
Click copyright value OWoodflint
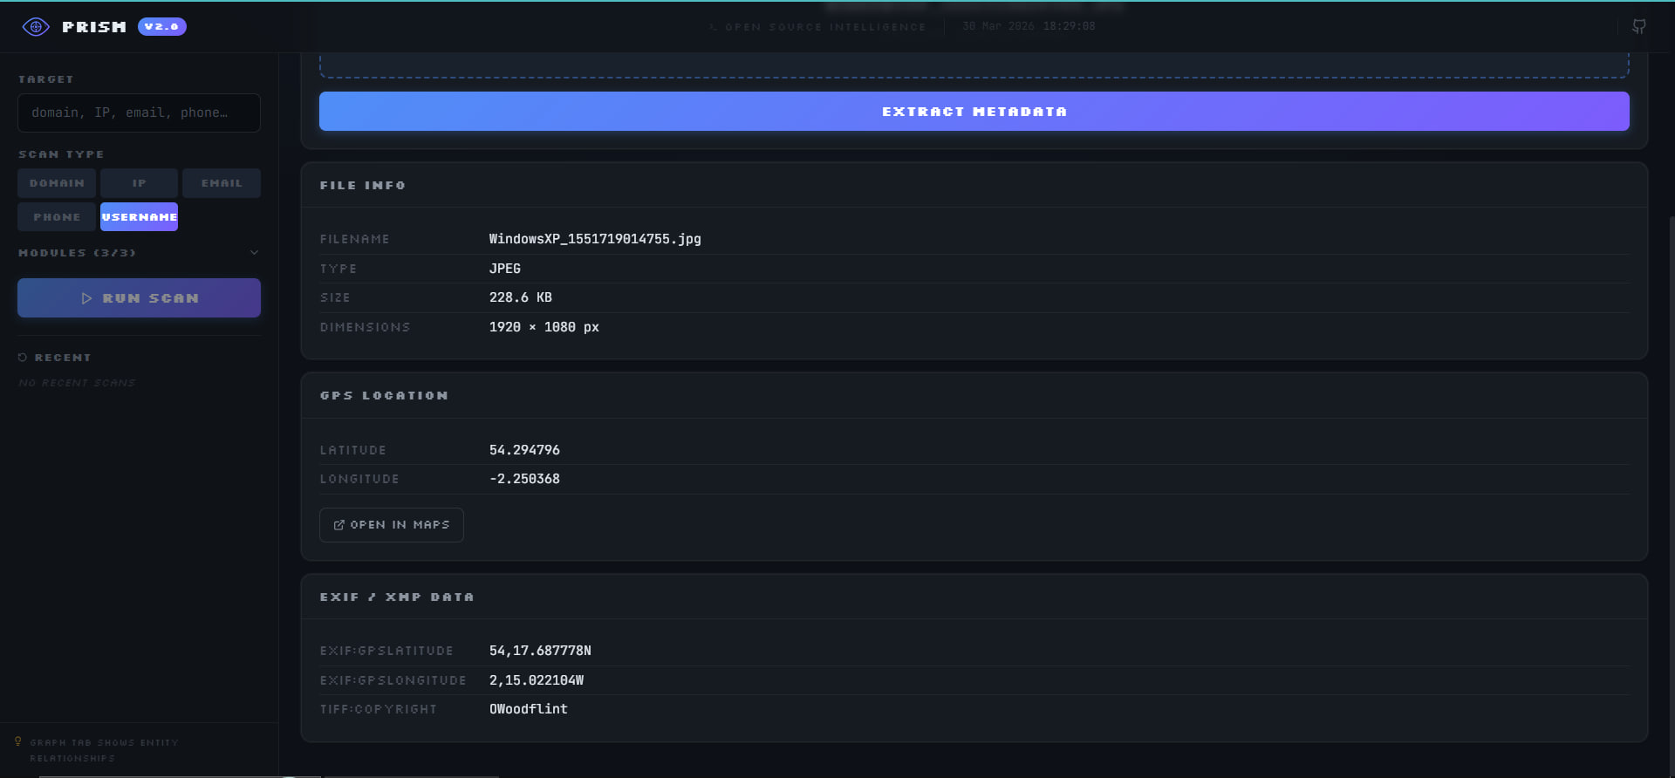point(528,709)
